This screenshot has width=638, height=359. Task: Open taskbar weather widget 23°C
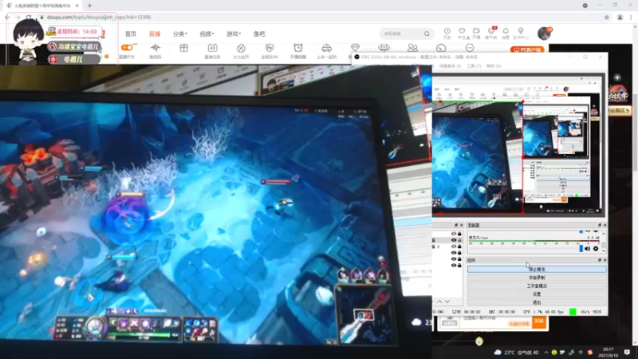coord(516,353)
